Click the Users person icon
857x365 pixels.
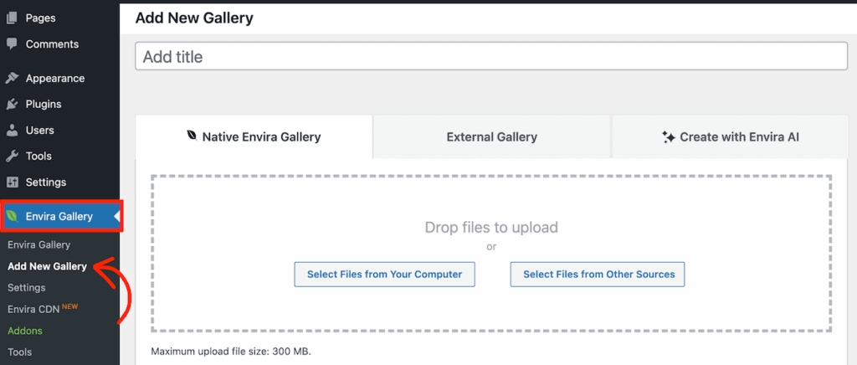12,130
